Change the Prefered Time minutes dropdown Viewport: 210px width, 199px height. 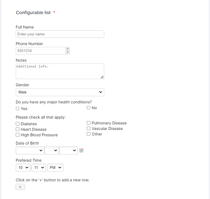click(x=39, y=167)
